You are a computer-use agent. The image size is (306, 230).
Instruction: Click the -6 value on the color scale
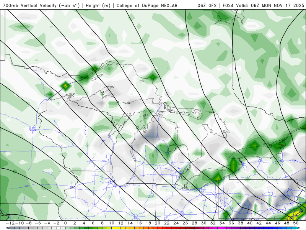(x=37, y=223)
